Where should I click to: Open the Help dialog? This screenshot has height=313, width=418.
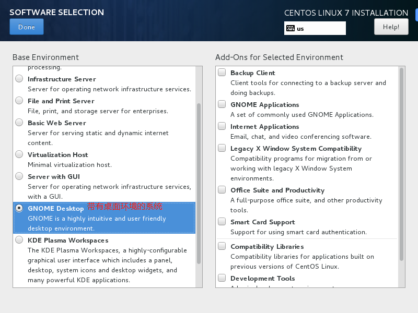(x=391, y=27)
